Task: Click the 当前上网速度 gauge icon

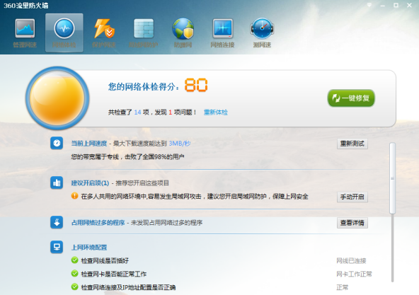Action: coord(57,143)
